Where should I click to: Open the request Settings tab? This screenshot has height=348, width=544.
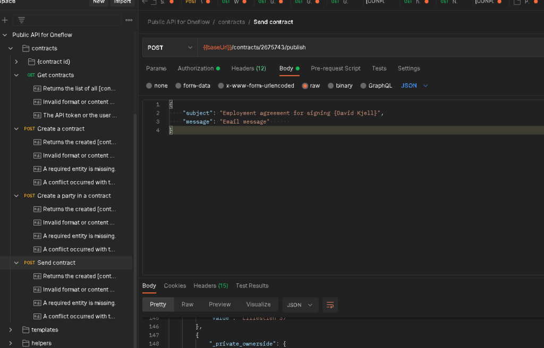(409, 68)
